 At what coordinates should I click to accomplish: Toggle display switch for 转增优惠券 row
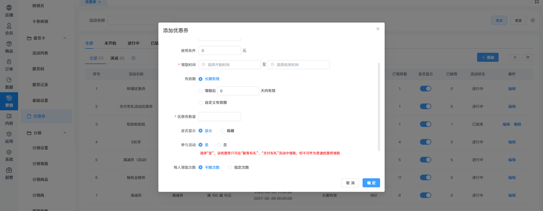tap(426, 89)
